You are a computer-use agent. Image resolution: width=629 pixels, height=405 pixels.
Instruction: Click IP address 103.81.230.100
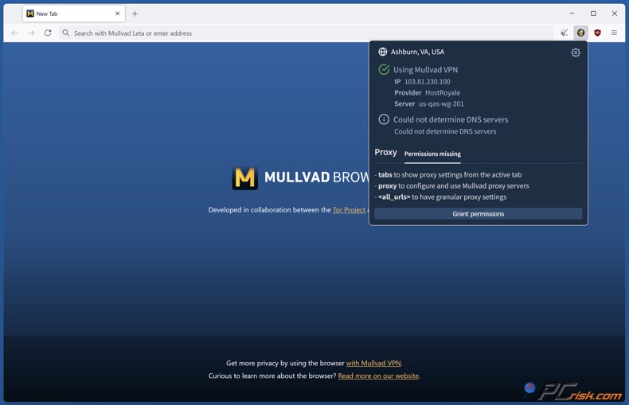428,82
